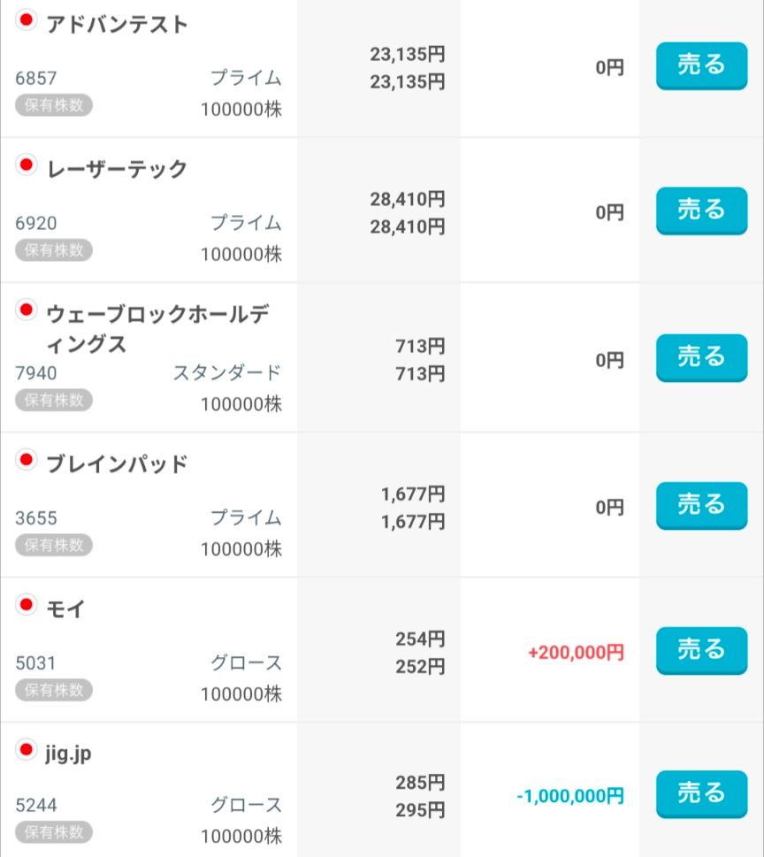764x857 pixels.
Task: Select the +200,000円 profit value for モイ
Action: 576,653
